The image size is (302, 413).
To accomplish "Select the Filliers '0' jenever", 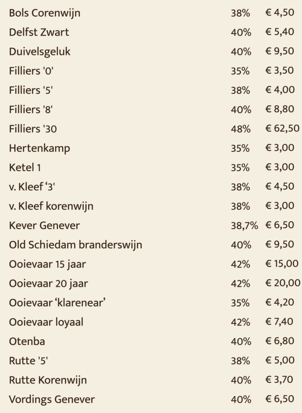I will [x=31, y=71].
